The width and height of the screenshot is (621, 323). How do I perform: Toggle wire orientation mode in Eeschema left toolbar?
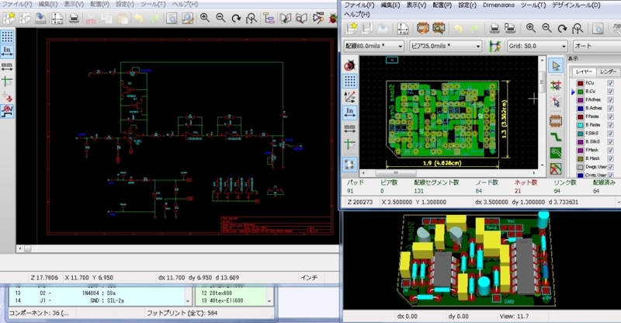pos(7,111)
